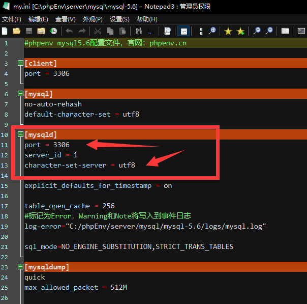Open Replace with the b-to-a icon

[x=151, y=31]
